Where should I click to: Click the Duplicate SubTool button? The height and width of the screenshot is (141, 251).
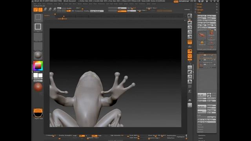pyautogui.click(x=202, y=107)
